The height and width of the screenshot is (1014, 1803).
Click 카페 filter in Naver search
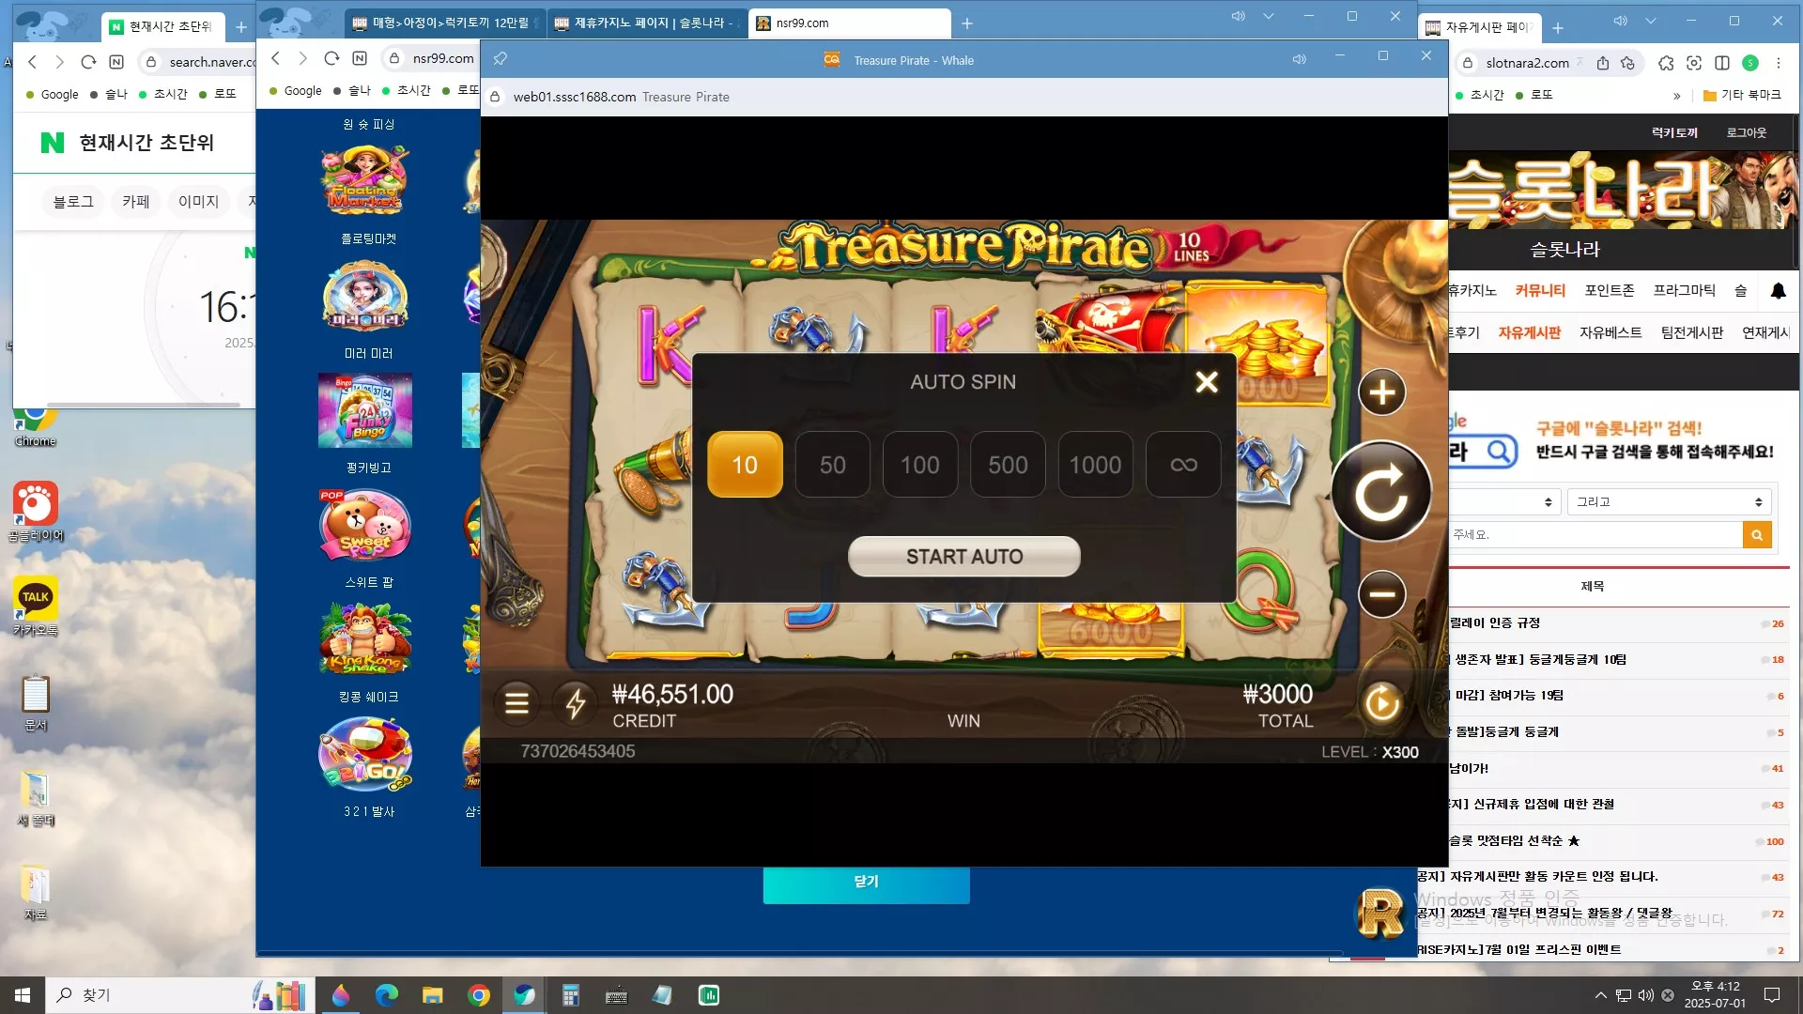pyautogui.click(x=136, y=202)
